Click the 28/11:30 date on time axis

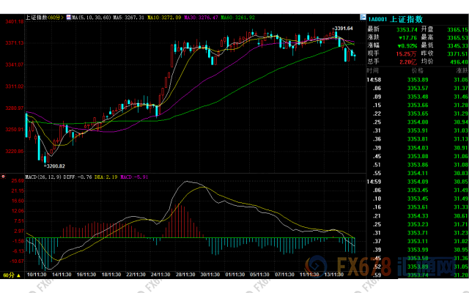coord(184,273)
